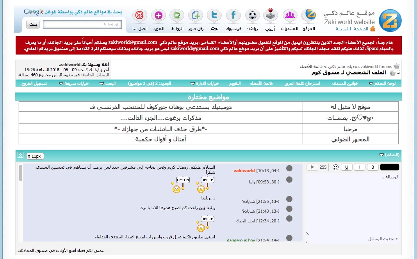
Task: Open topic أمثال و أقوال حكمية
Action: pyautogui.click(x=160, y=139)
